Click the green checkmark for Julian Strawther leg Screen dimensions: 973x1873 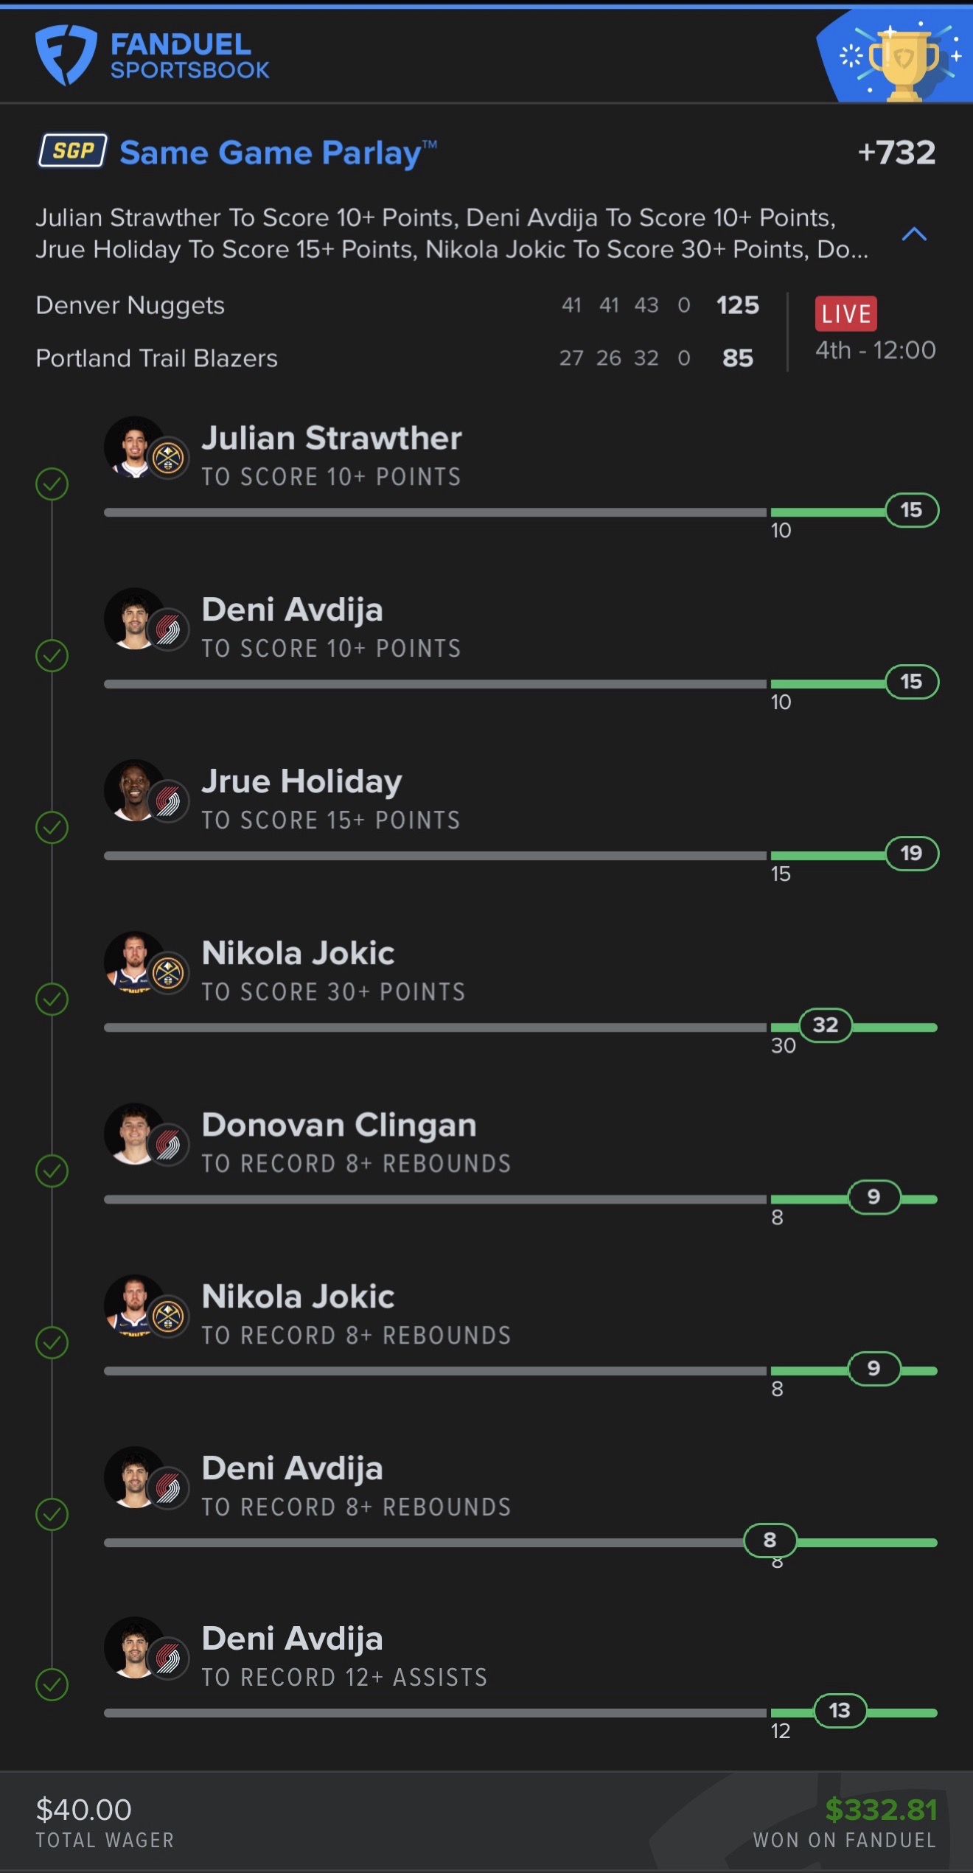(52, 484)
